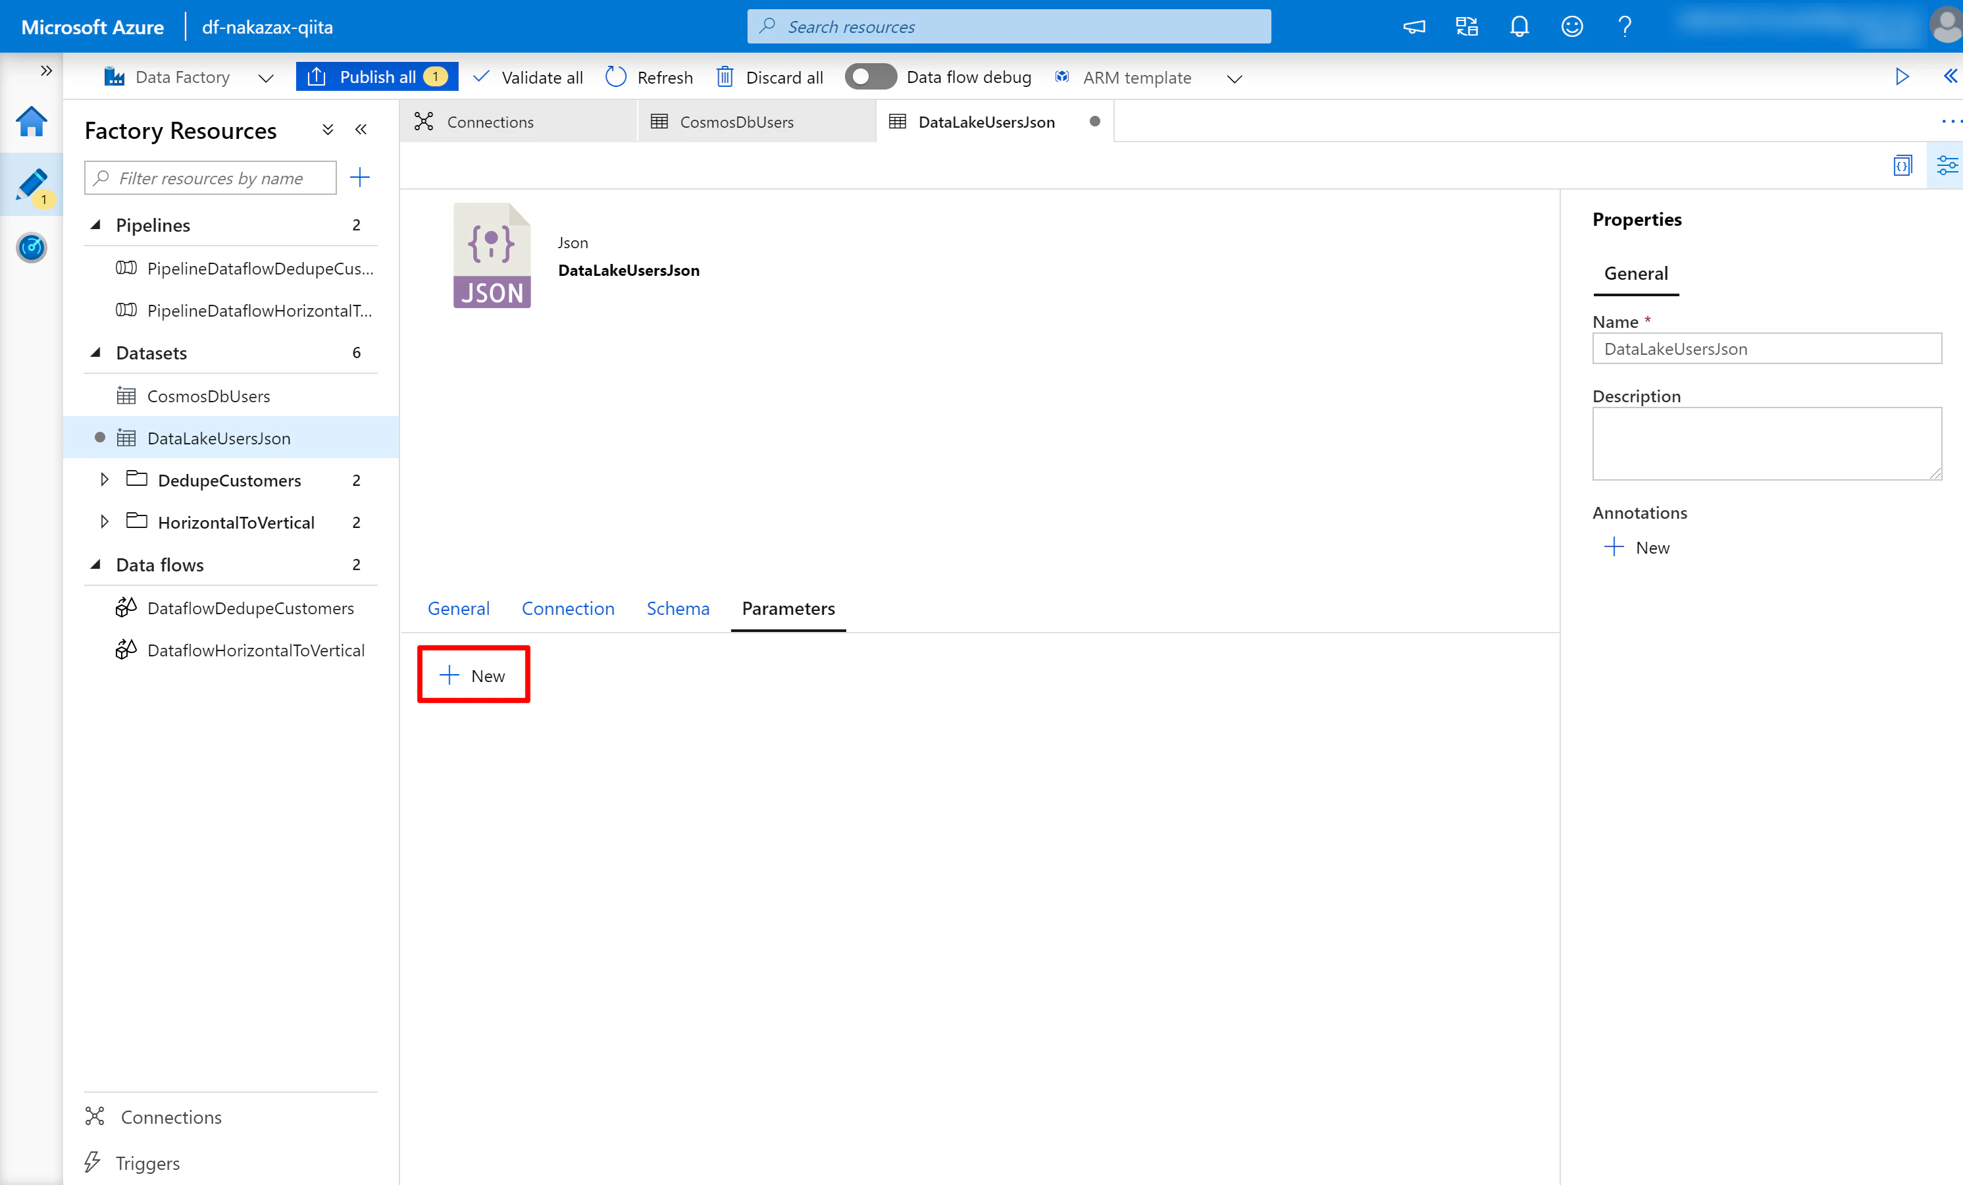Click Publish all button
This screenshot has width=1963, height=1185.
pos(377,76)
